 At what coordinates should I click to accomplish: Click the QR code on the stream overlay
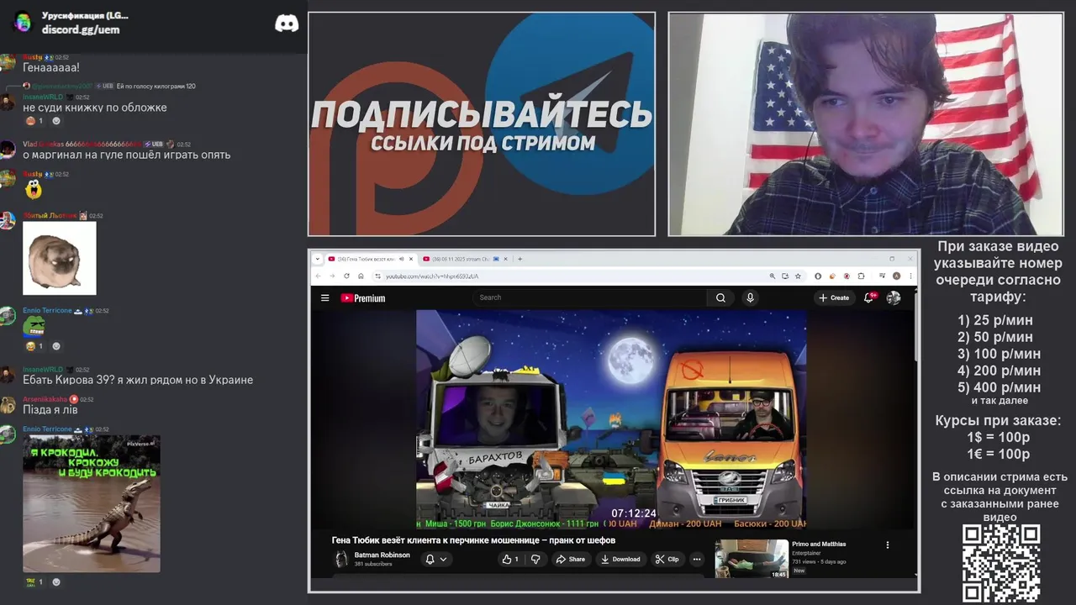point(1001,563)
